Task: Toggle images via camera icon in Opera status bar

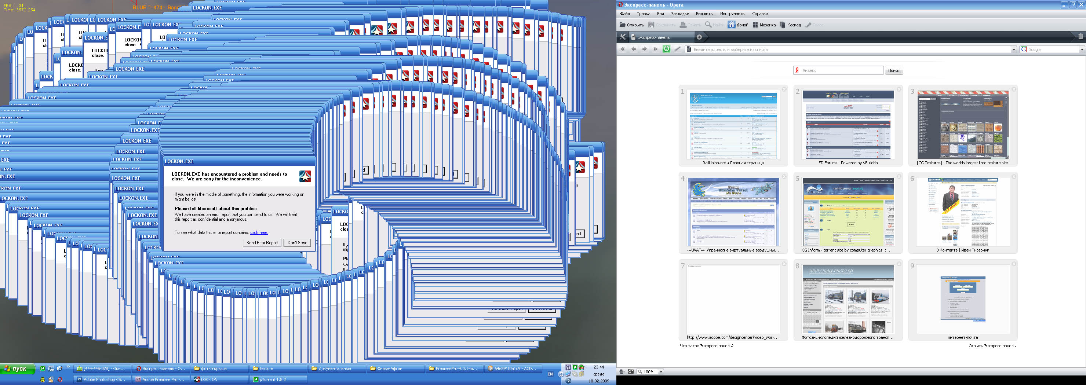Action: pos(631,371)
